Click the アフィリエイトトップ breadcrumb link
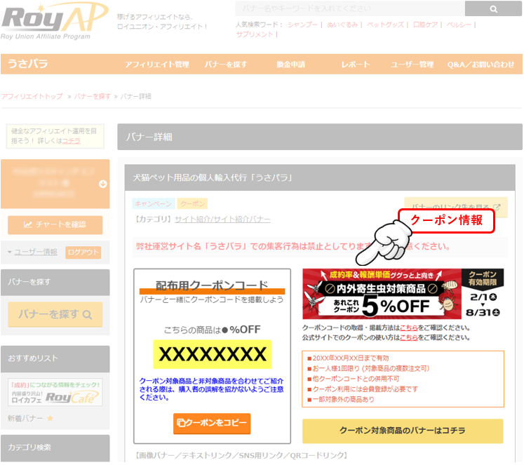The image size is (524, 465). click(32, 96)
